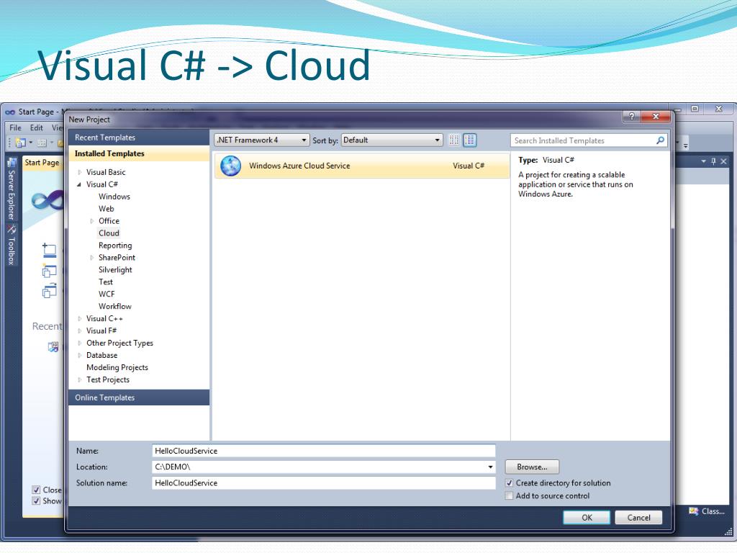Click the search magnifier in template search box
Screen dimensions: 737x553
click(661, 140)
